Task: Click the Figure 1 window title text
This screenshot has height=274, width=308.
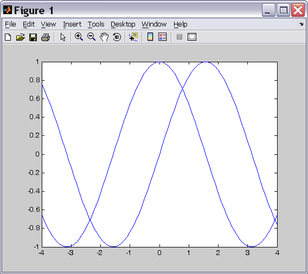Action: [x=34, y=10]
